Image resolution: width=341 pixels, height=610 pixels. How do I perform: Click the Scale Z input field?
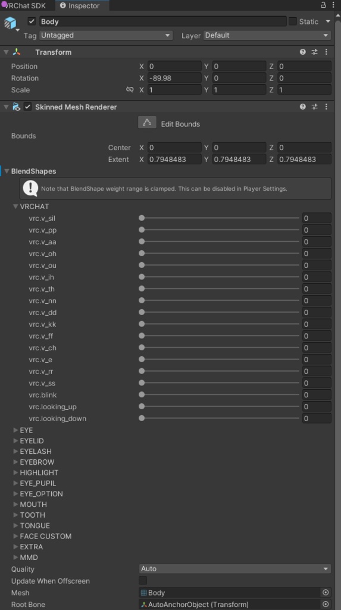pyautogui.click(x=304, y=90)
